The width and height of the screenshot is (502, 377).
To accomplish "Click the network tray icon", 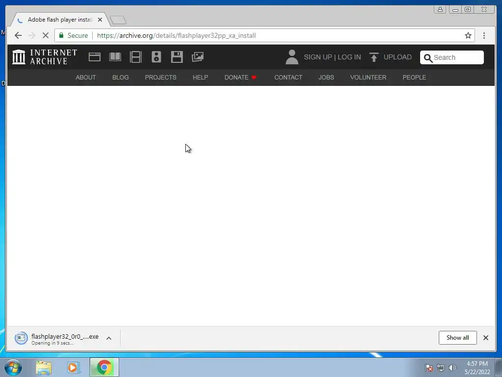I will pos(441,368).
